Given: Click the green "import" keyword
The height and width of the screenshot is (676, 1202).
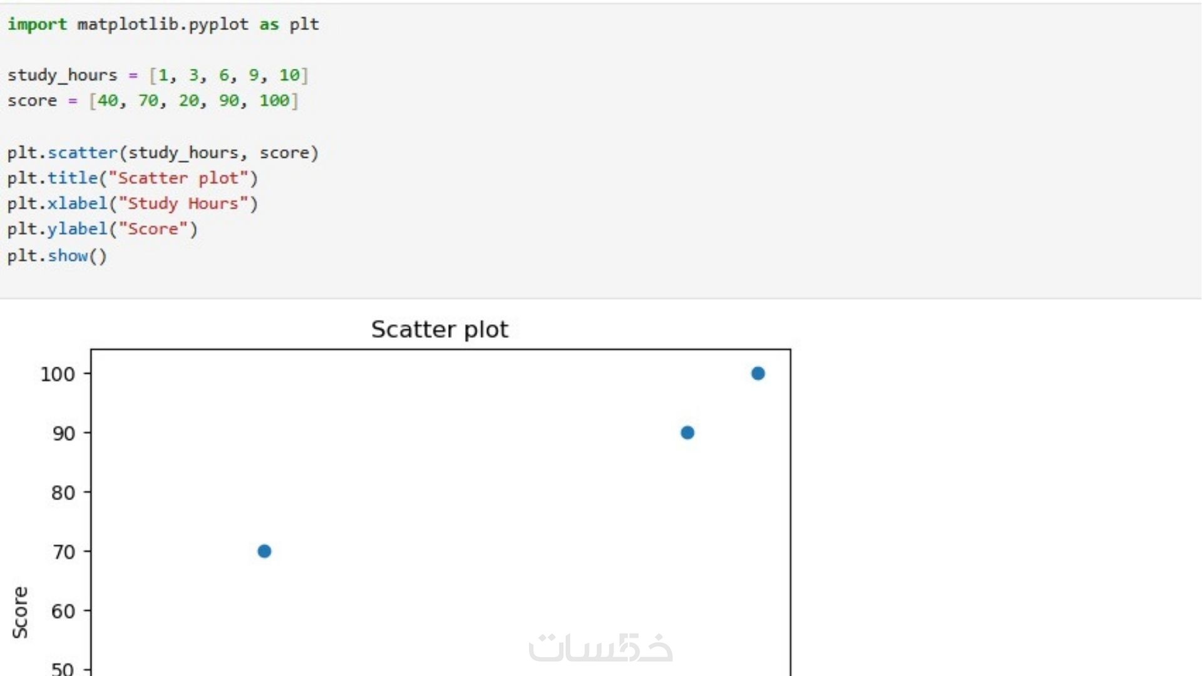Looking at the screenshot, I should tap(37, 24).
